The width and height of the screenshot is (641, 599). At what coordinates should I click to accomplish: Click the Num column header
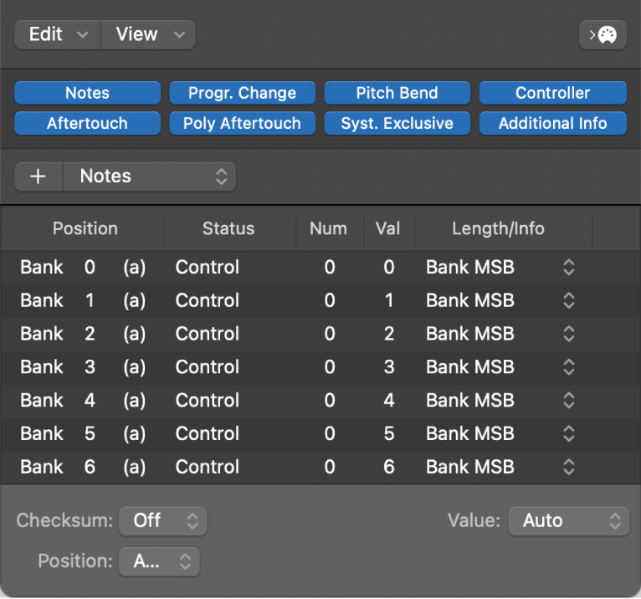(328, 229)
